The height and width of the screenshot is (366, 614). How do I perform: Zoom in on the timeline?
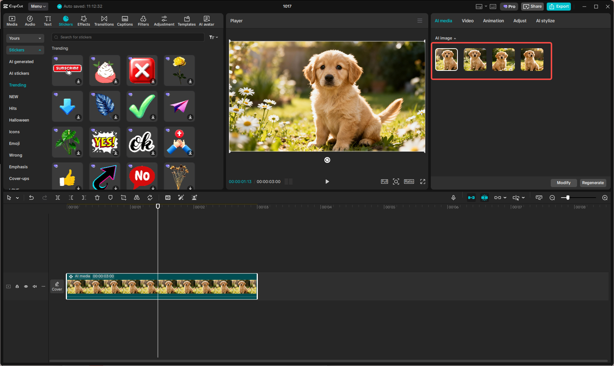click(605, 198)
